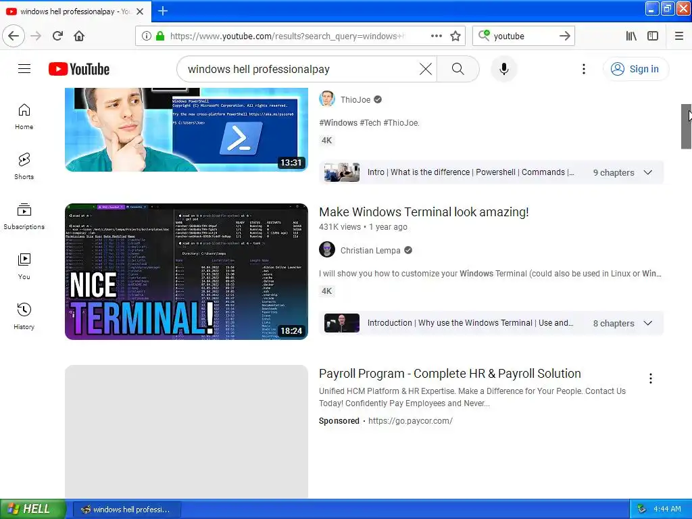Open the Introduction chapter thumbnail of Lempa video

pyautogui.click(x=341, y=323)
